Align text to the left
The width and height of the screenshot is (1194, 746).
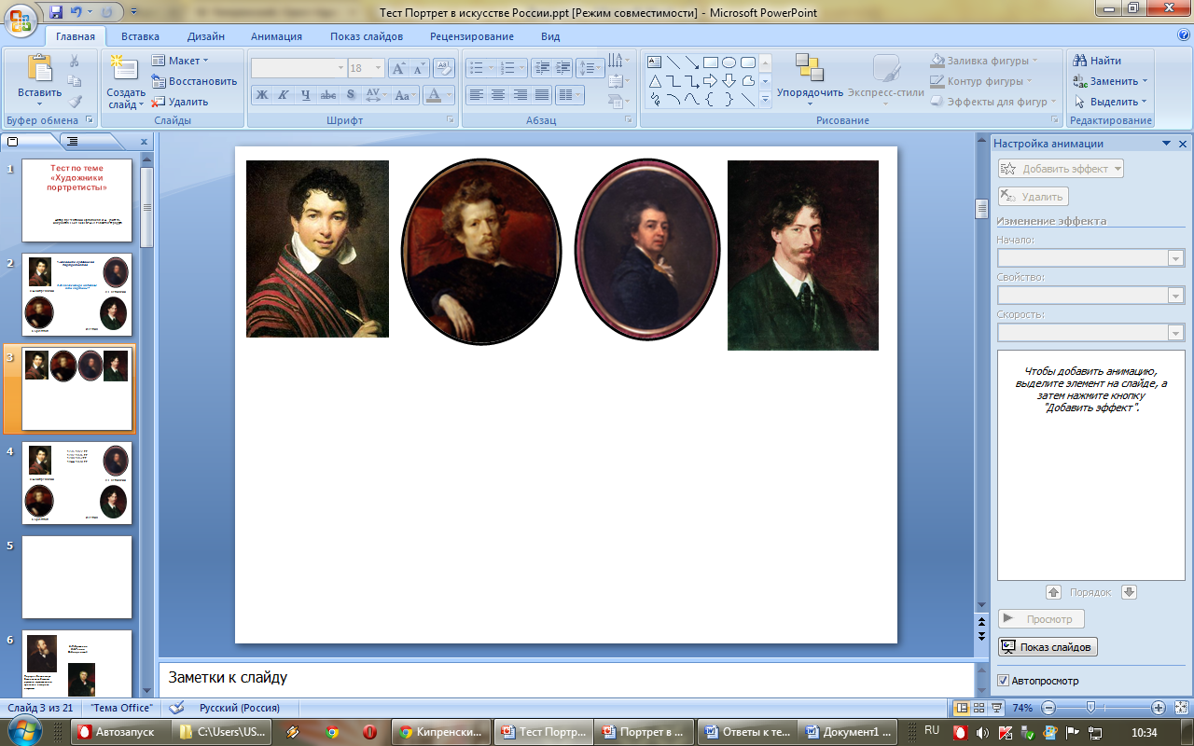(x=476, y=95)
